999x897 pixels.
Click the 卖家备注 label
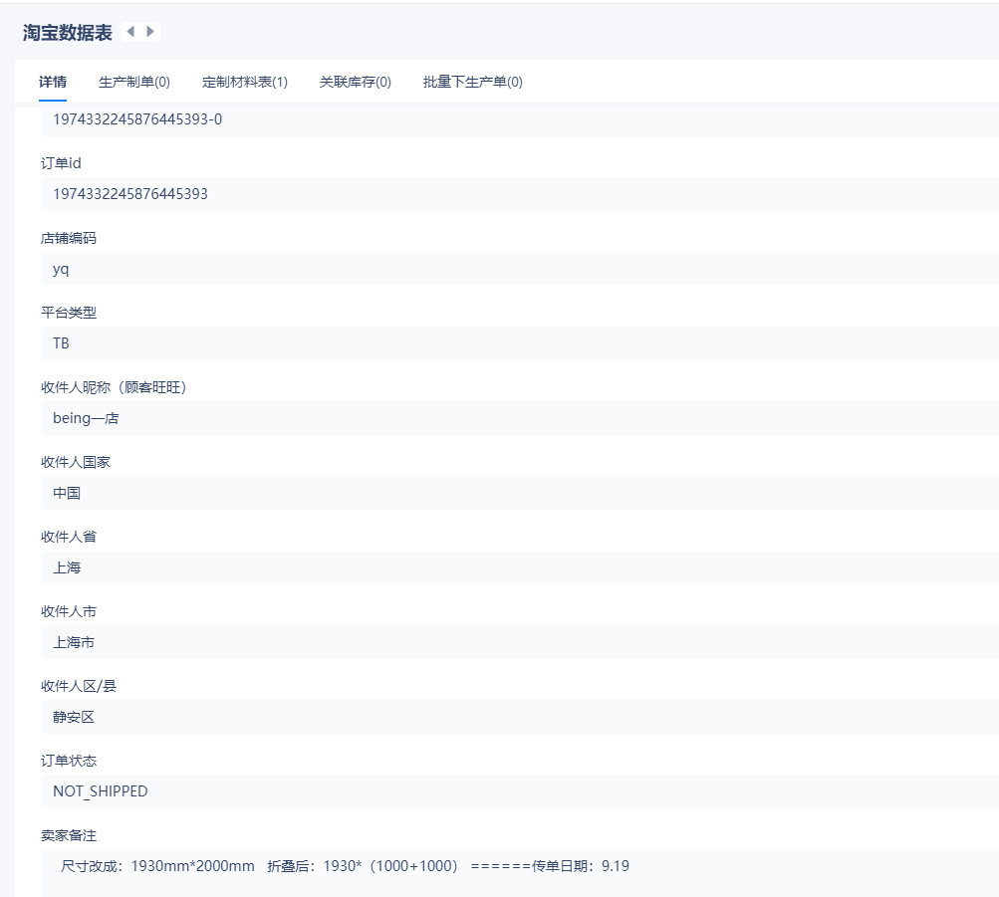click(x=69, y=836)
